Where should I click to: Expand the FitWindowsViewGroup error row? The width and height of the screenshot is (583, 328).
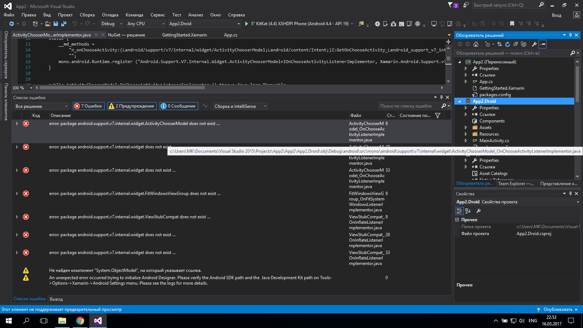tap(17, 194)
